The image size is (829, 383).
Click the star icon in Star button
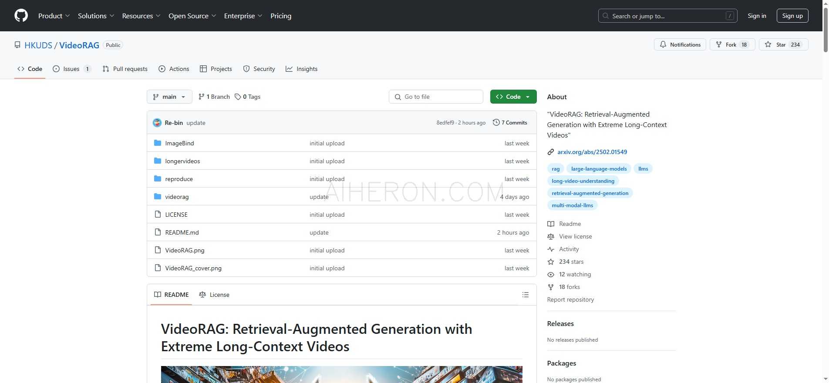coord(768,44)
